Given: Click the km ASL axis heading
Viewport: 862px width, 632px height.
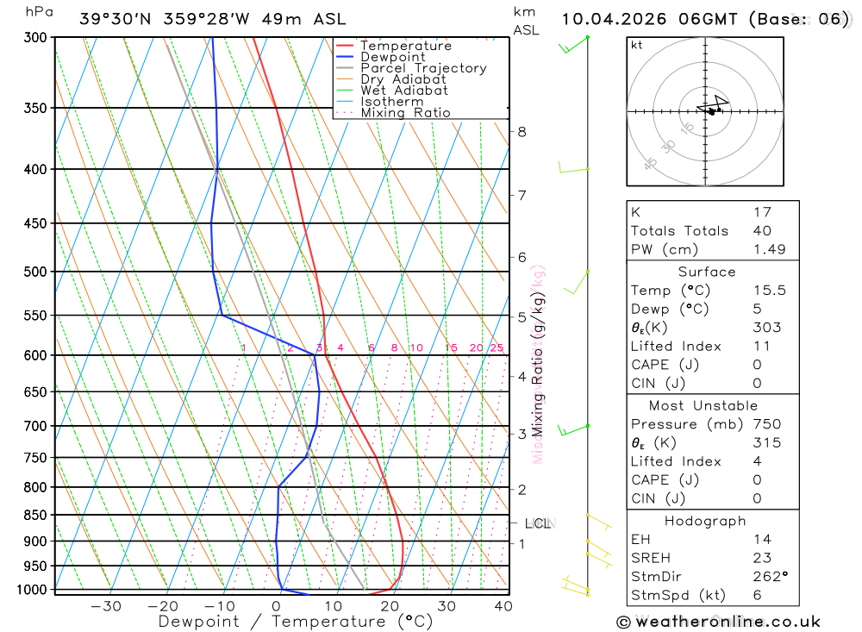Looking at the screenshot, I should (526, 21).
